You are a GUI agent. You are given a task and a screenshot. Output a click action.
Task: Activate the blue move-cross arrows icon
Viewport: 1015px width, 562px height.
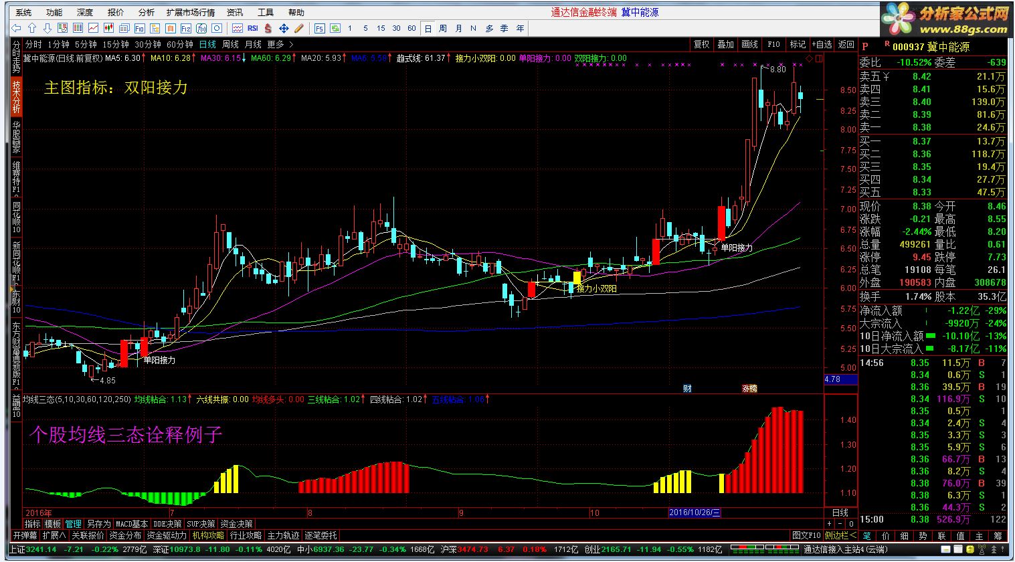click(x=283, y=28)
